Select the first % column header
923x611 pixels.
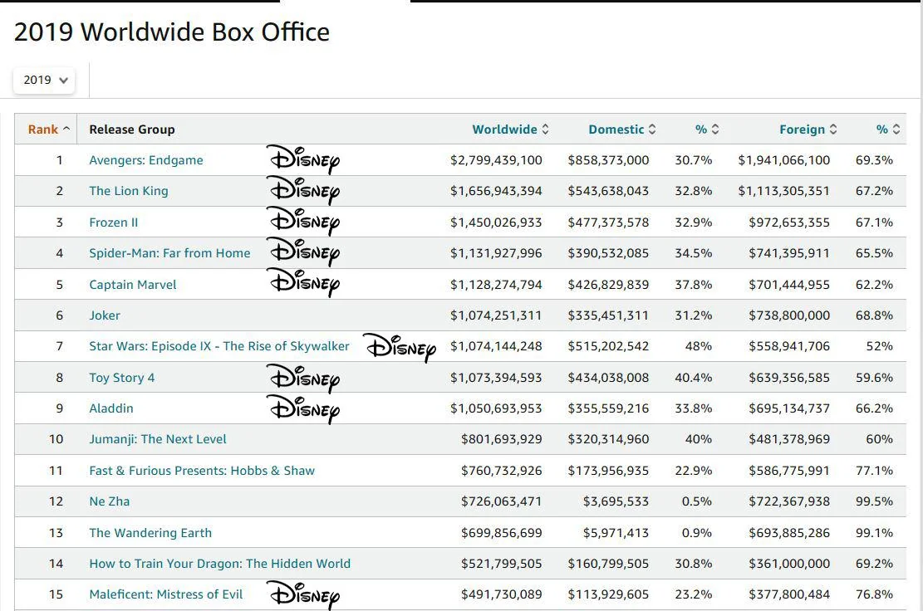pos(706,129)
